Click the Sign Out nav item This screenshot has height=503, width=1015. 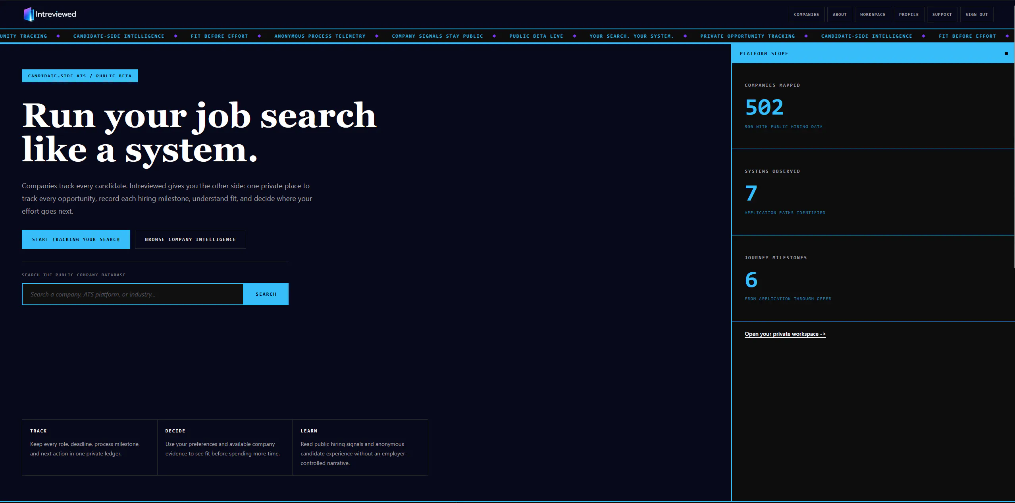(976, 14)
